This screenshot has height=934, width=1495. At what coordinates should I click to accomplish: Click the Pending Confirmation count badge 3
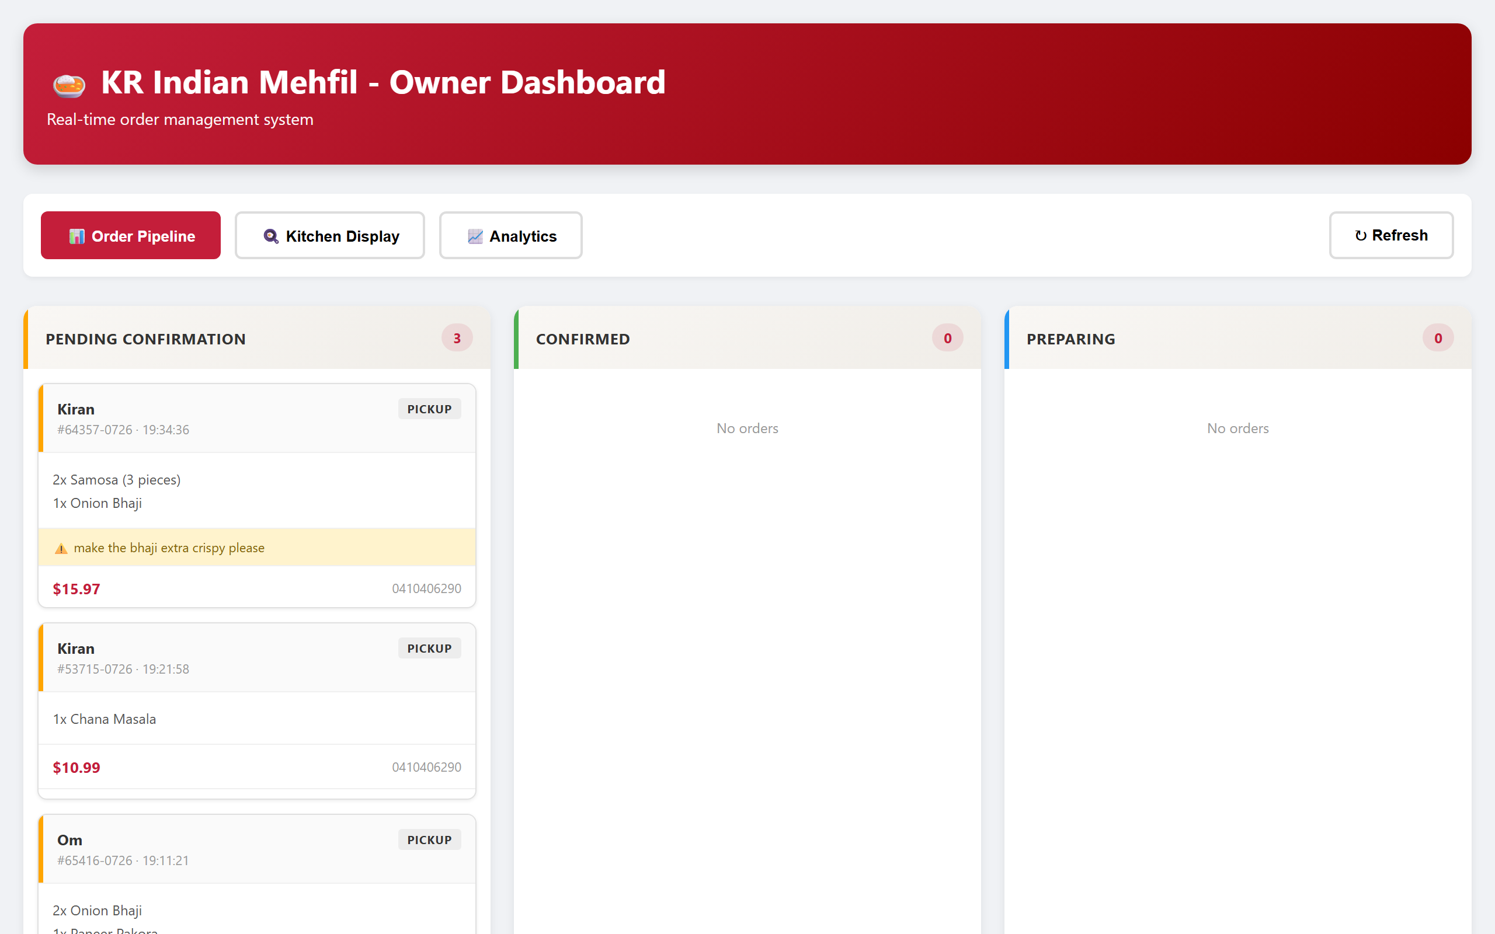point(457,338)
